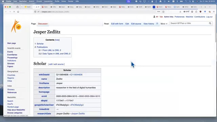Open the Firefox hamburger menu icon
217x122 pixels.
tap(214, 12)
